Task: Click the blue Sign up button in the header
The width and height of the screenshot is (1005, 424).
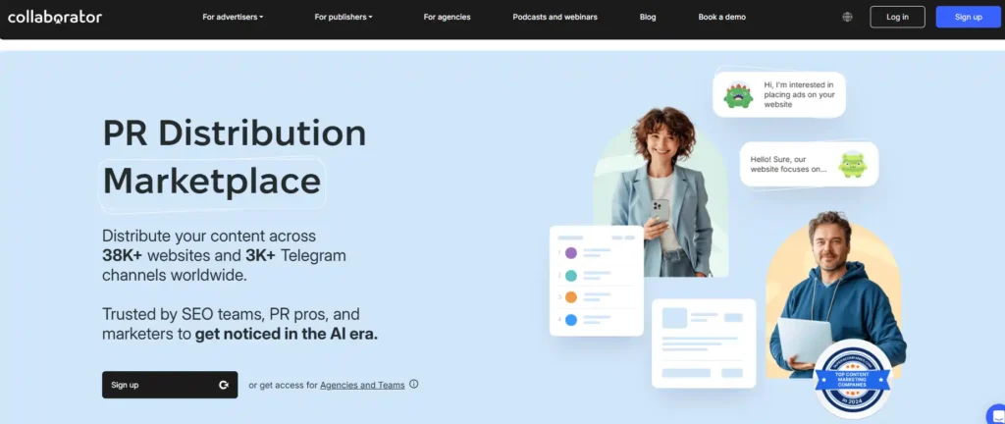Action: click(968, 17)
